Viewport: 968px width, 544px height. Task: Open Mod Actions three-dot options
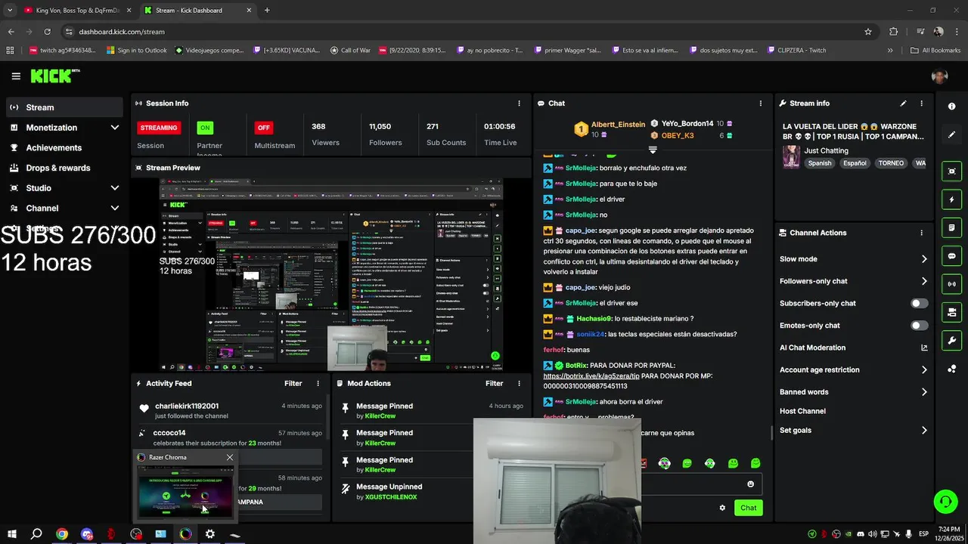point(519,384)
